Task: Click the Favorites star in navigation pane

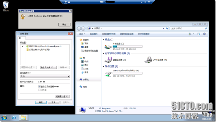Action: [x=81, y=40]
